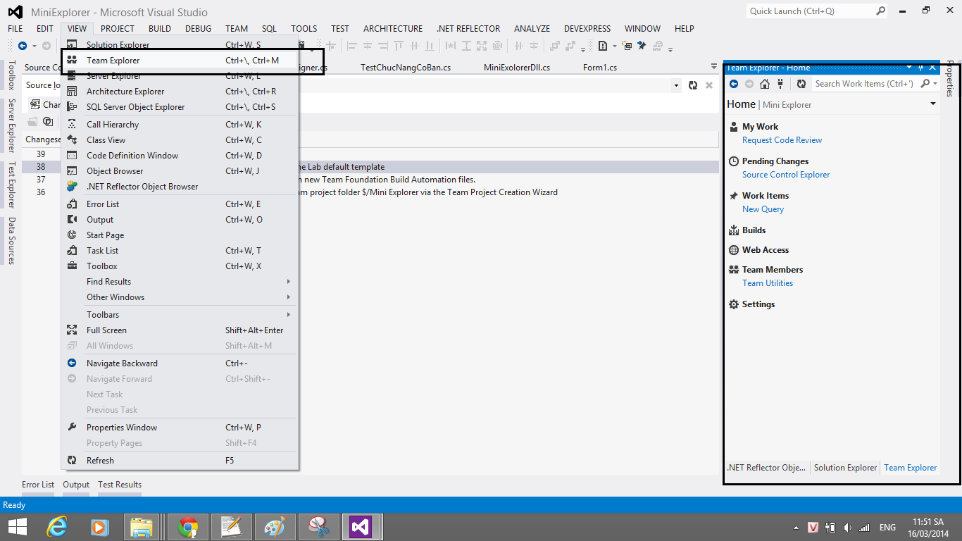The width and height of the screenshot is (962, 541).
Task: Click the Builds icon in Team Explorer
Action: [x=735, y=230]
